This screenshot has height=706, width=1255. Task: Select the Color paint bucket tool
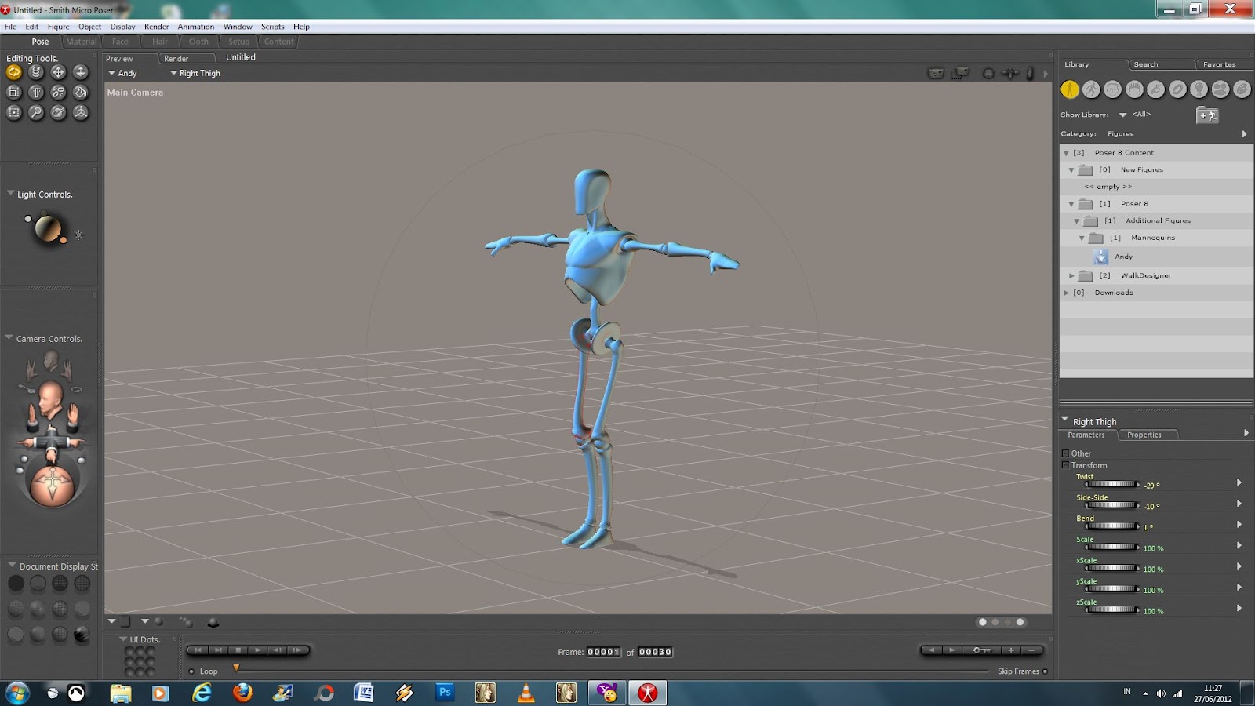tap(80, 92)
